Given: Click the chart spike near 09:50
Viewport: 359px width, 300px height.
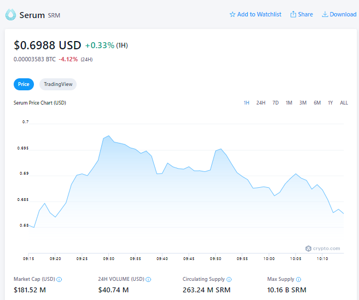Looking at the screenshot, I should [x=221, y=149].
